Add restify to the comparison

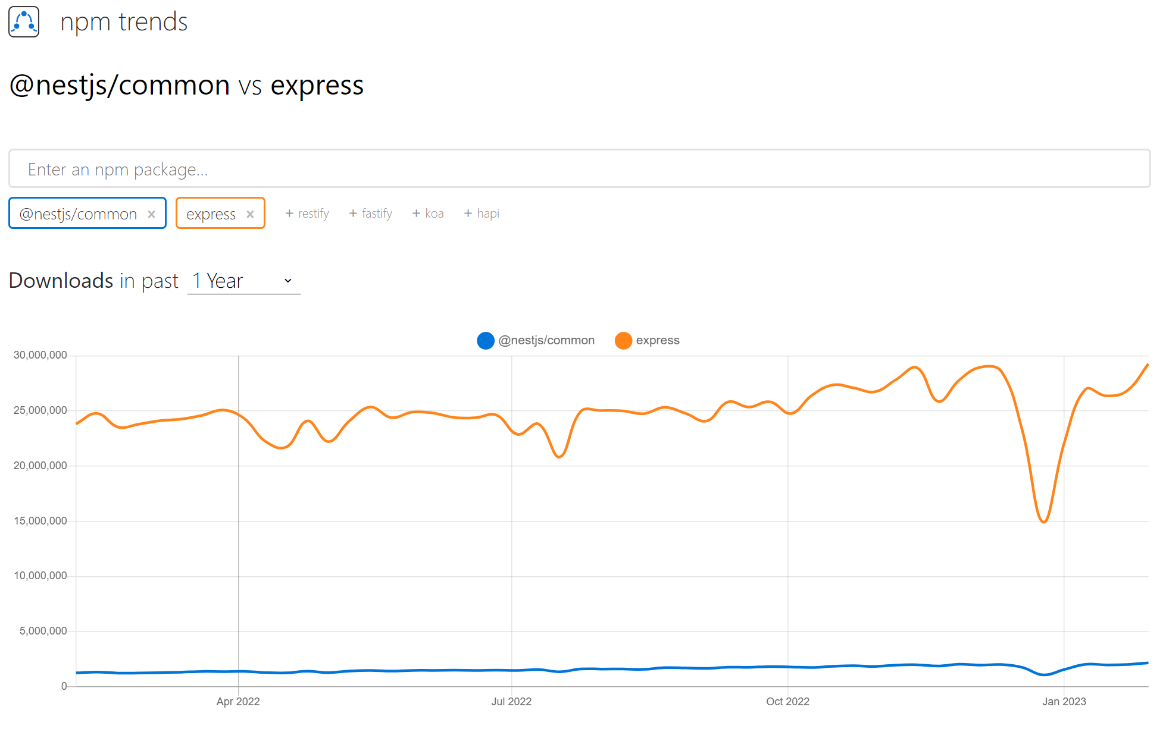click(x=307, y=213)
